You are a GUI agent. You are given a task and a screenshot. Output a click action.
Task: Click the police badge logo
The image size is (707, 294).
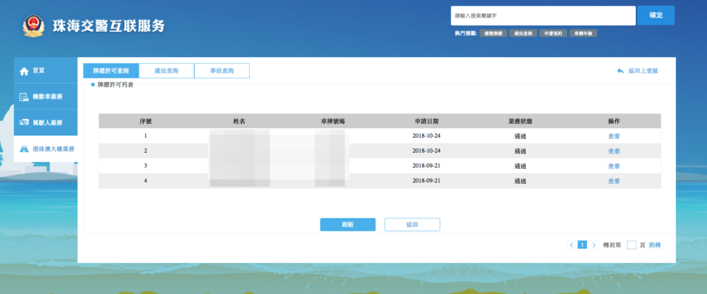pyautogui.click(x=32, y=26)
